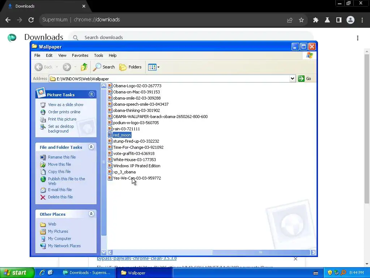Click Set as desktop background
The image size is (370, 278).
[61, 129]
